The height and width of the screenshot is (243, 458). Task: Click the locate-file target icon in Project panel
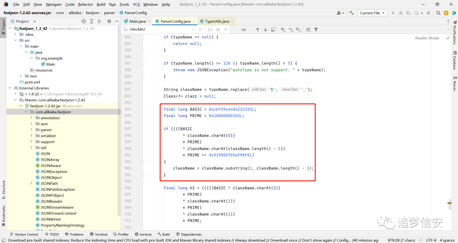point(84,21)
